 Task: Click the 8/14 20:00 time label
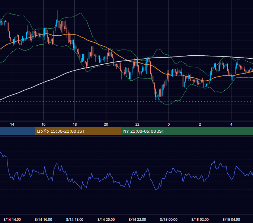tap(106, 219)
